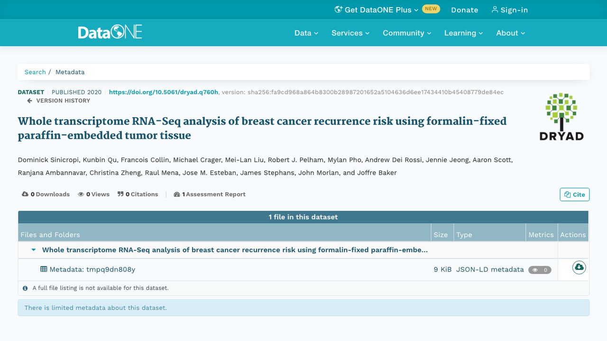Screen dimensions: 607x341
Task: Open the Donate link
Action: (464, 9)
